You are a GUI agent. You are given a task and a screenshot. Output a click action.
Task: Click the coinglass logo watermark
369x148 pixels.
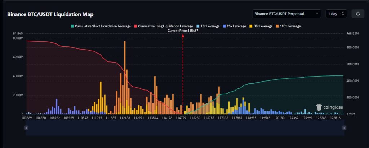coord(329,107)
